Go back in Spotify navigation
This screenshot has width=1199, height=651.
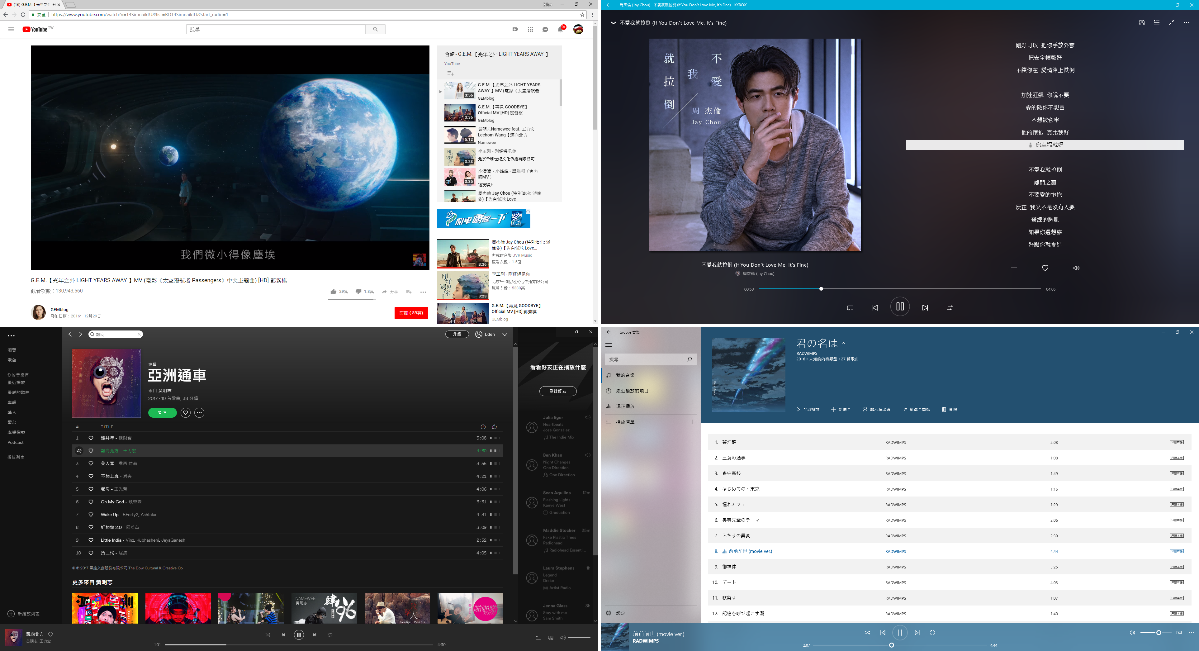point(70,334)
